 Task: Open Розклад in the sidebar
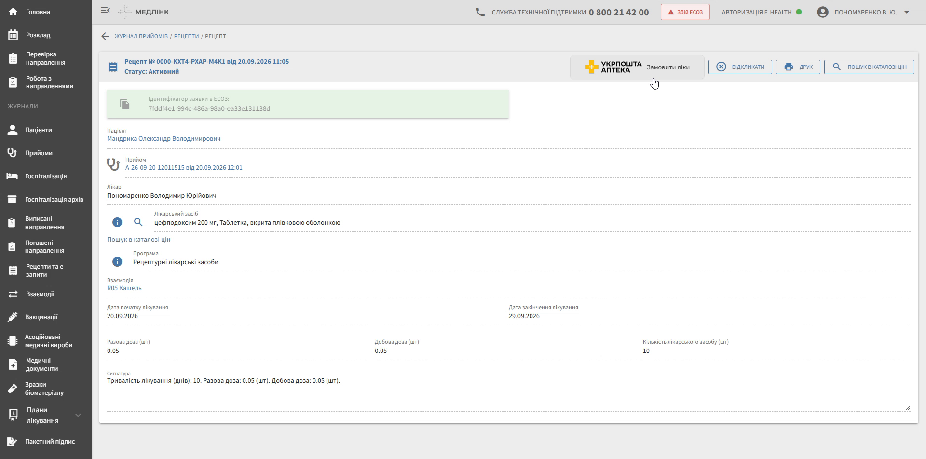coord(46,35)
